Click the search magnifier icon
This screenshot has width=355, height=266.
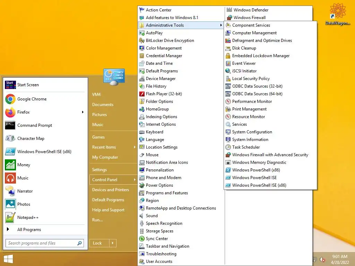pos(80,243)
